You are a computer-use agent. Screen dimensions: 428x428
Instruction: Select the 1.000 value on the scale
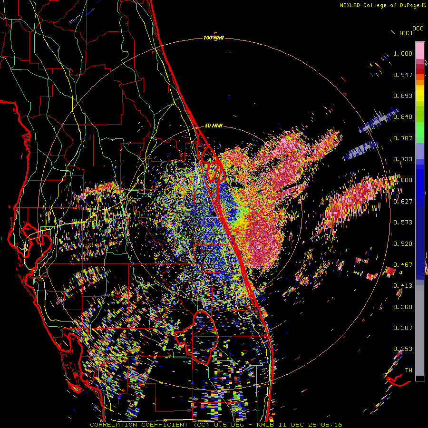403,53
